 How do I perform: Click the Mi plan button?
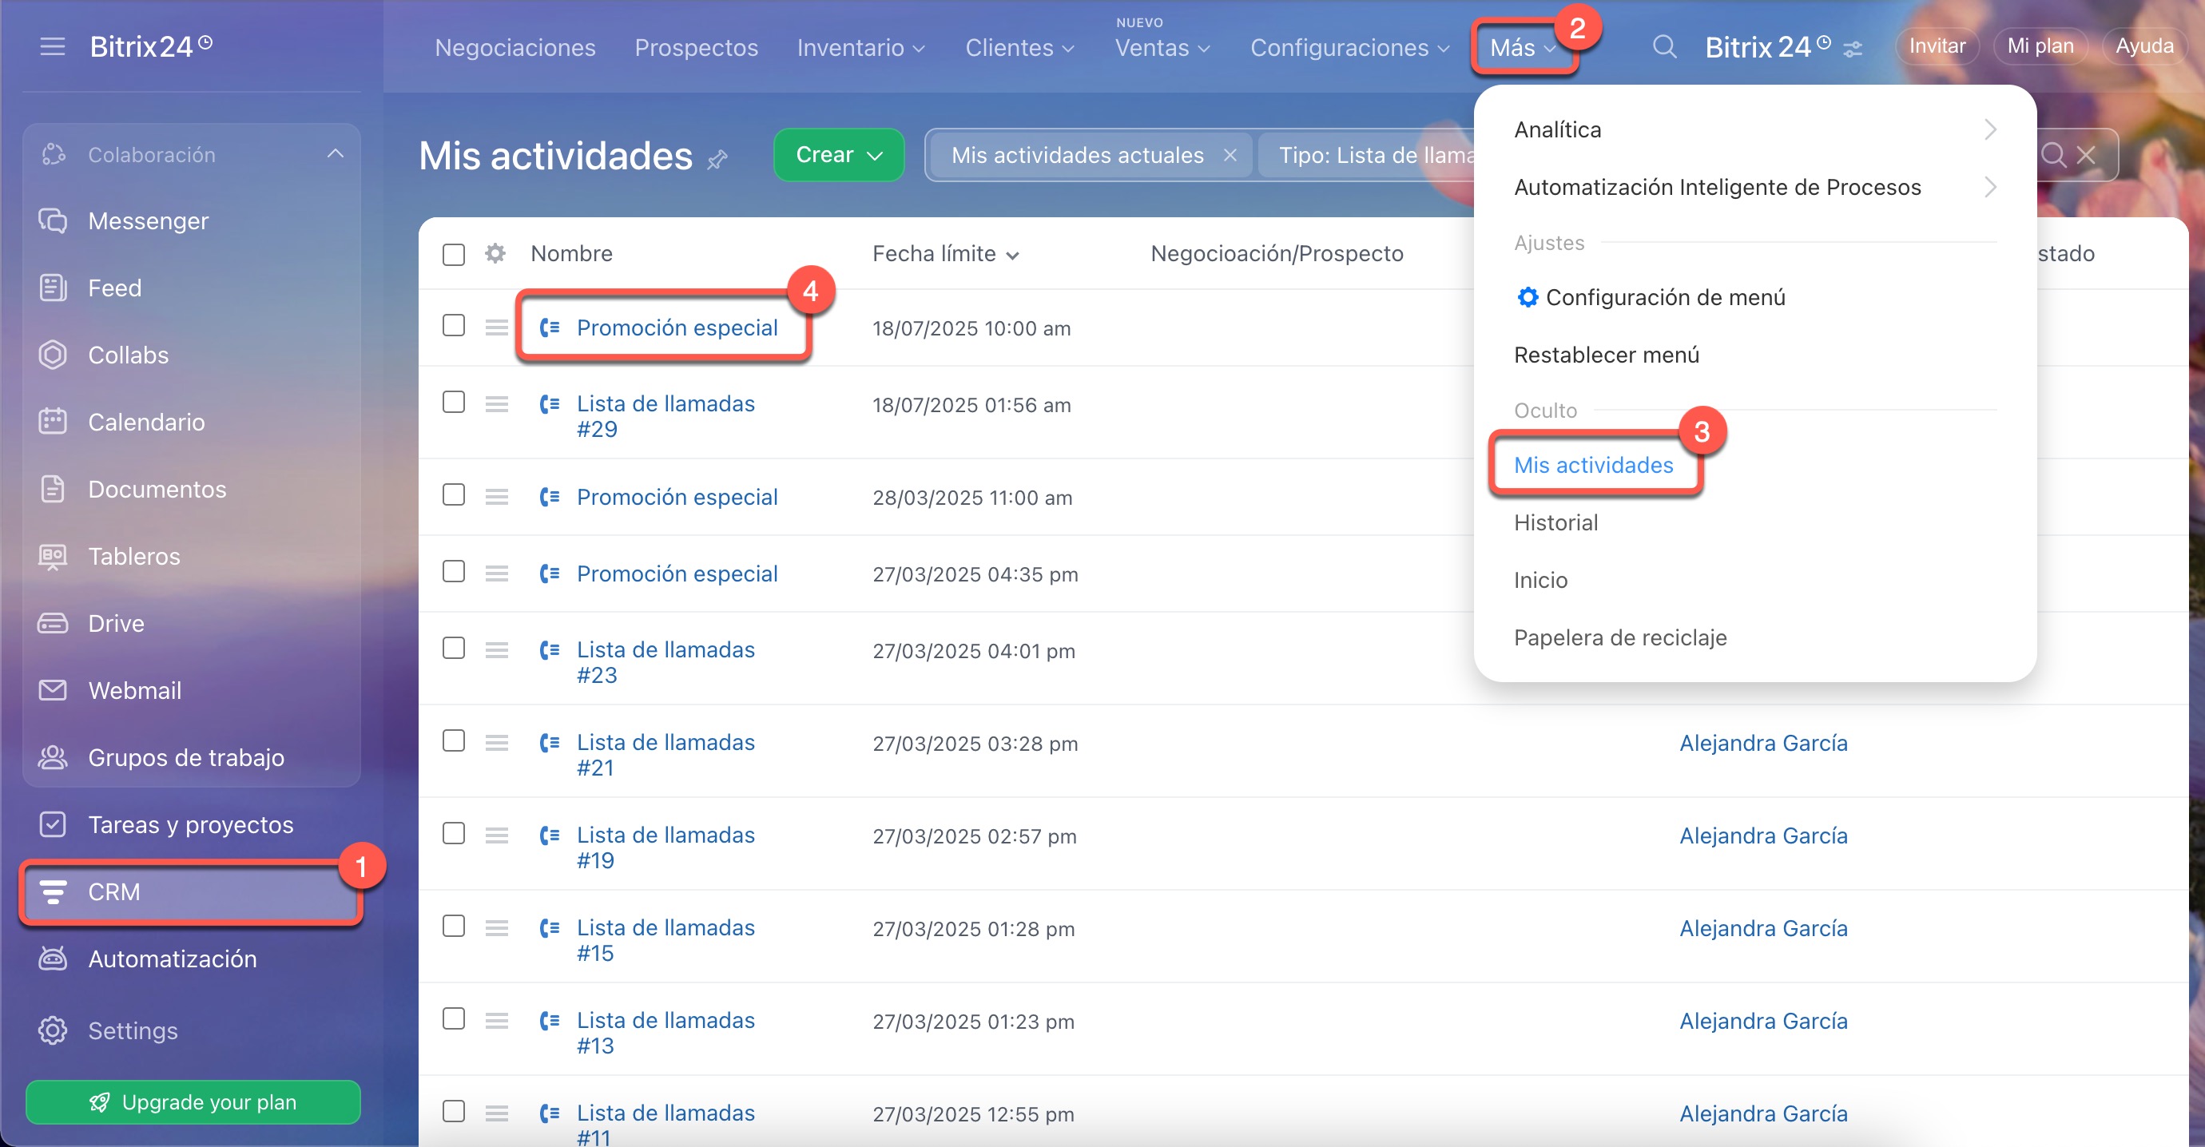pyautogui.click(x=2040, y=46)
